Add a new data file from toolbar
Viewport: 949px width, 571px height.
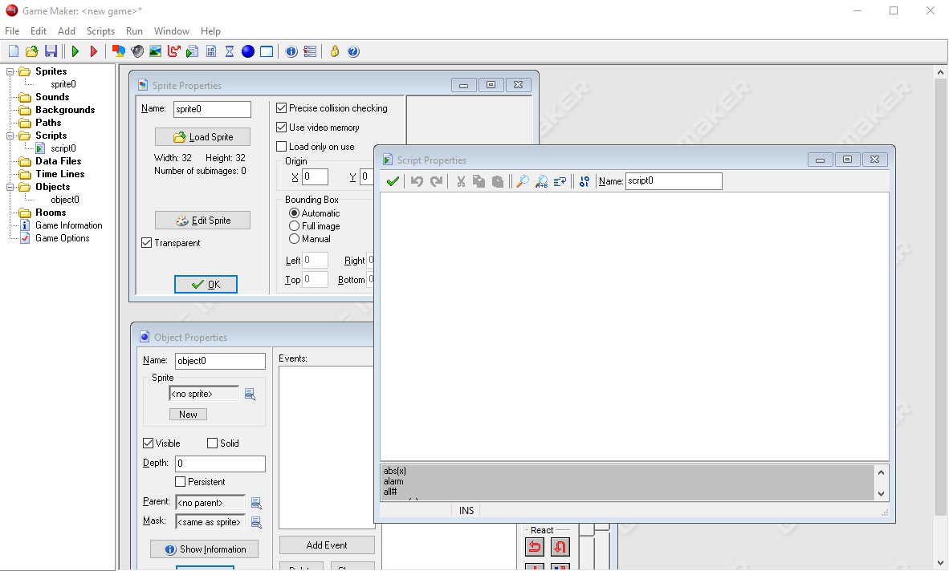pos(211,51)
